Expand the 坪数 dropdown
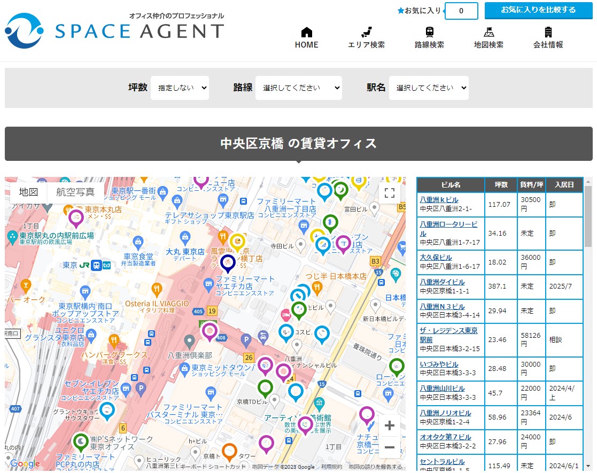 click(180, 88)
